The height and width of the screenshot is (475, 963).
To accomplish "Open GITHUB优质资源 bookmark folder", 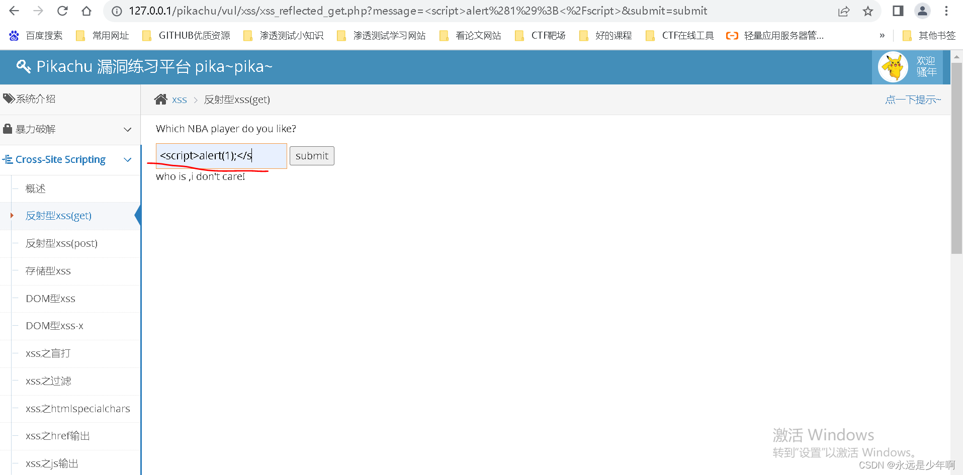I will pos(186,35).
